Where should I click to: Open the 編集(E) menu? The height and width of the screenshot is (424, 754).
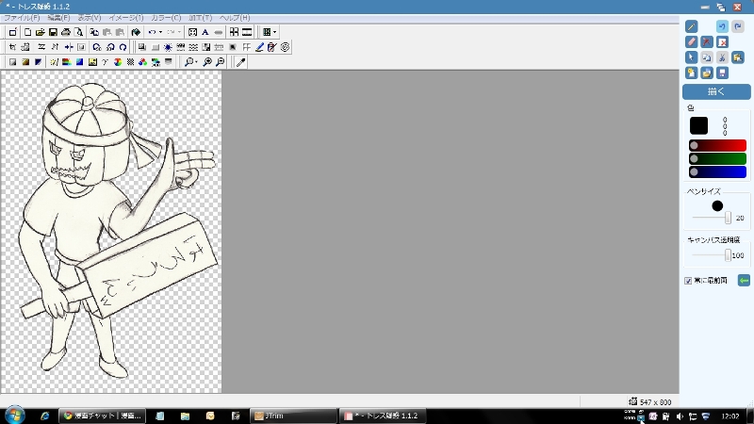(x=58, y=18)
